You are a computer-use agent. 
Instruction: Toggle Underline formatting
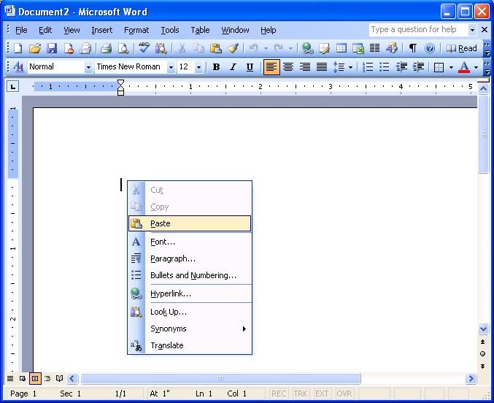click(x=250, y=67)
